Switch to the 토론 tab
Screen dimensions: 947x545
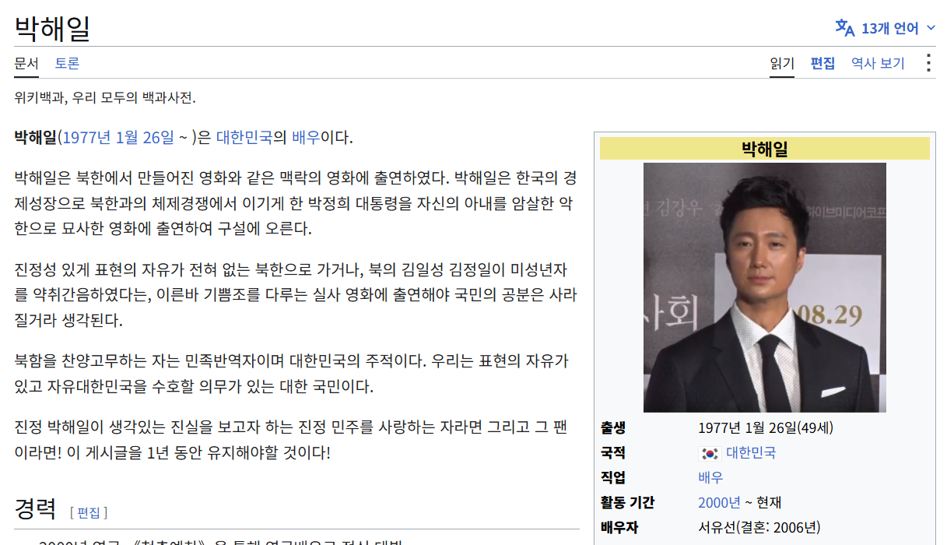click(x=67, y=63)
